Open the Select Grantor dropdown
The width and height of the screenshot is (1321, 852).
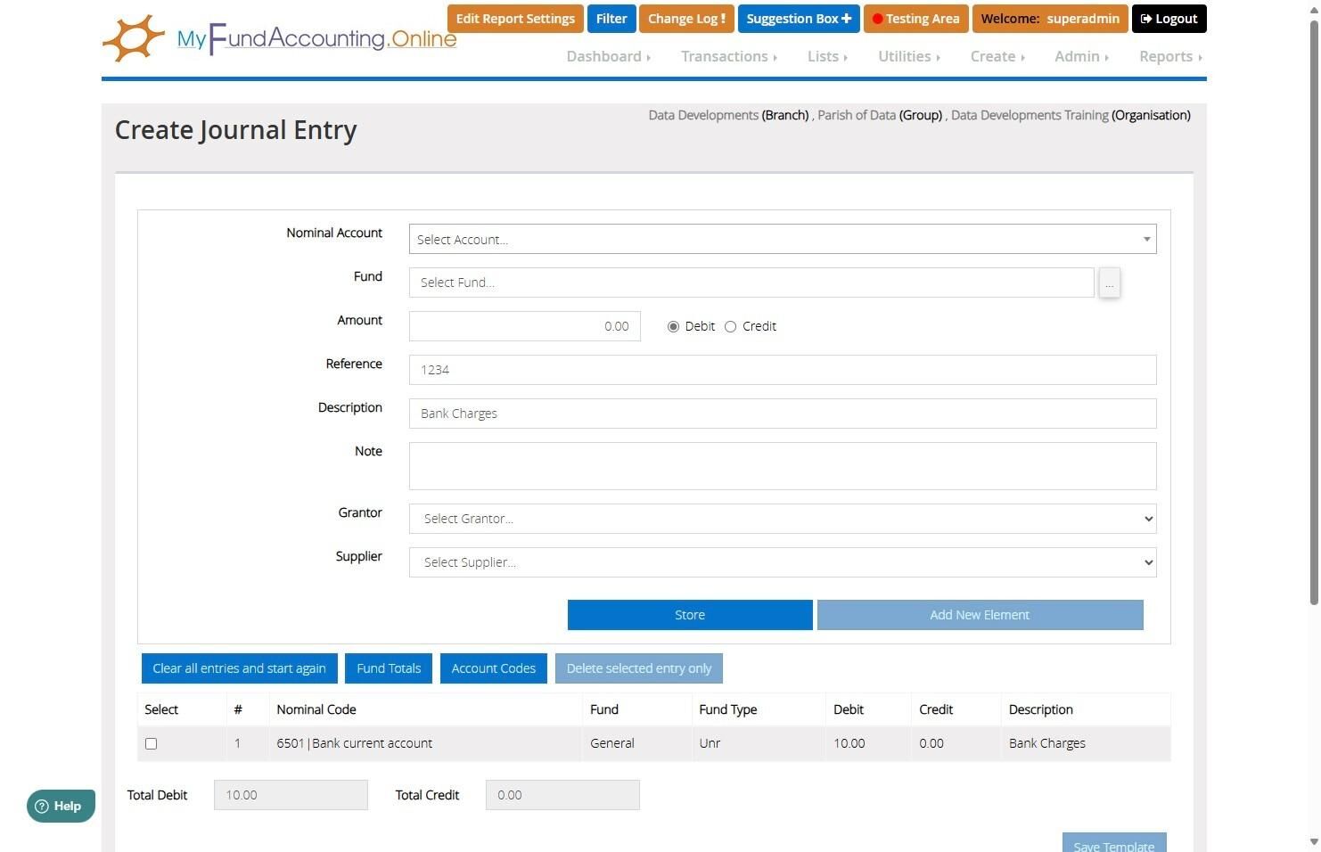coord(783,519)
